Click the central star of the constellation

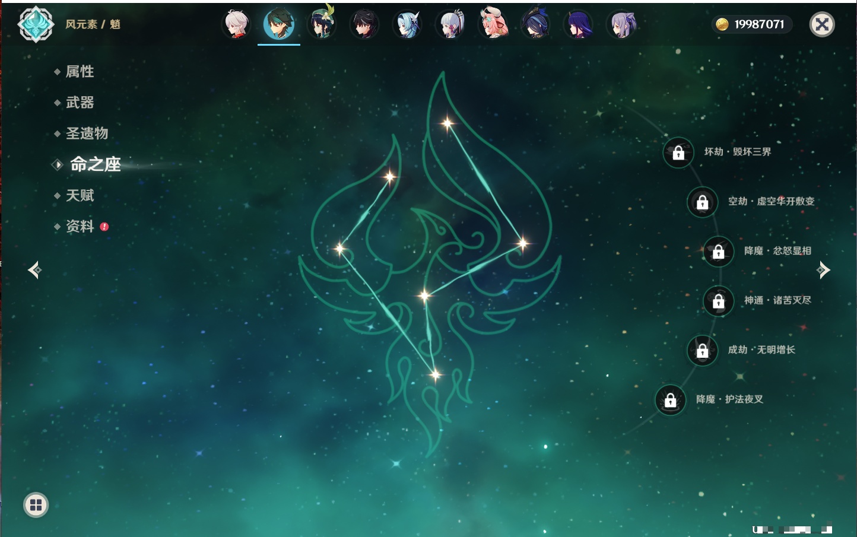(x=424, y=295)
